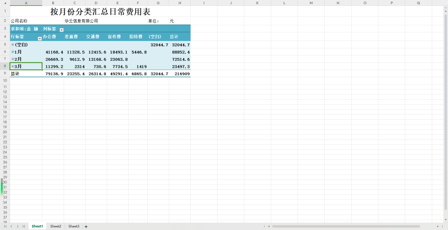Image resolution: width=448 pixels, height=230 pixels.
Task: Select the cell with value 1419
Action: click(x=138, y=67)
